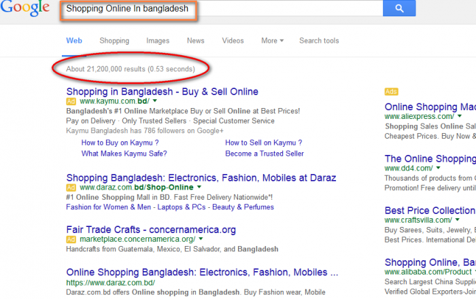Expand the arrow beside marketplace.concernamerica.org/

click(201, 239)
